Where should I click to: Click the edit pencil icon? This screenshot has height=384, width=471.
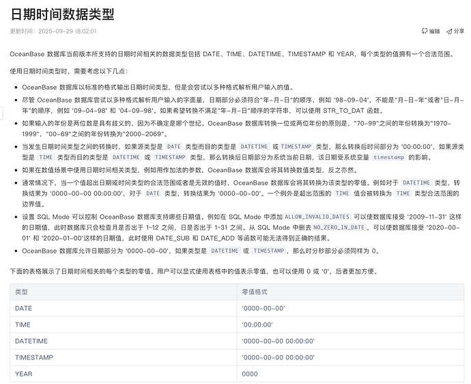tap(425, 31)
